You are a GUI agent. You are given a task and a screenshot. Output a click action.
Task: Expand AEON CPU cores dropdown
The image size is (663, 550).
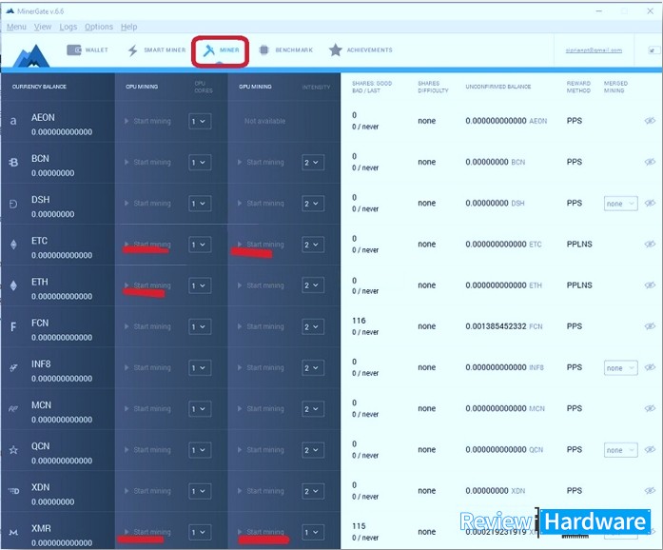tap(200, 122)
